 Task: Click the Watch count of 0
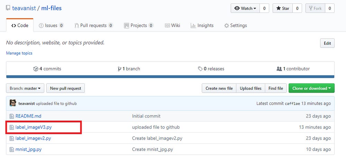click(x=264, y=8)
